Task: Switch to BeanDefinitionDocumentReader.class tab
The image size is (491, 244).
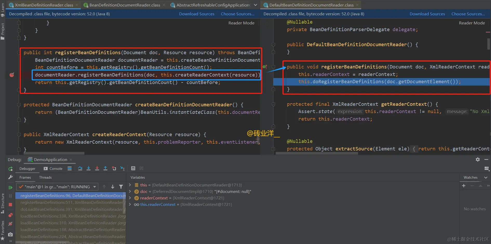Action: click(125, 5)
